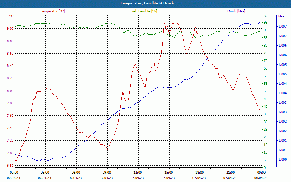Click the '95' humidity axis value
291x182 pixels.
[x=266, y=23]
